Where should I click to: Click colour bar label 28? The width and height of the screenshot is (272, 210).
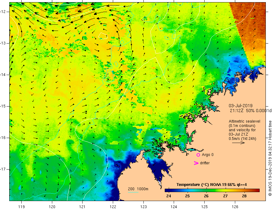pos(244,196)
